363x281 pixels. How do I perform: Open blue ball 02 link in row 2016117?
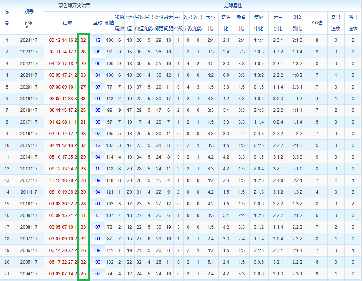coord(98,134)
